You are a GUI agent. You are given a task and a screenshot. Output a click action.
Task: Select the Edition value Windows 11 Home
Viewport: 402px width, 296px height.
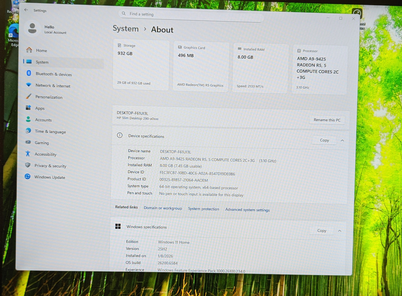[x=174, y=242]
